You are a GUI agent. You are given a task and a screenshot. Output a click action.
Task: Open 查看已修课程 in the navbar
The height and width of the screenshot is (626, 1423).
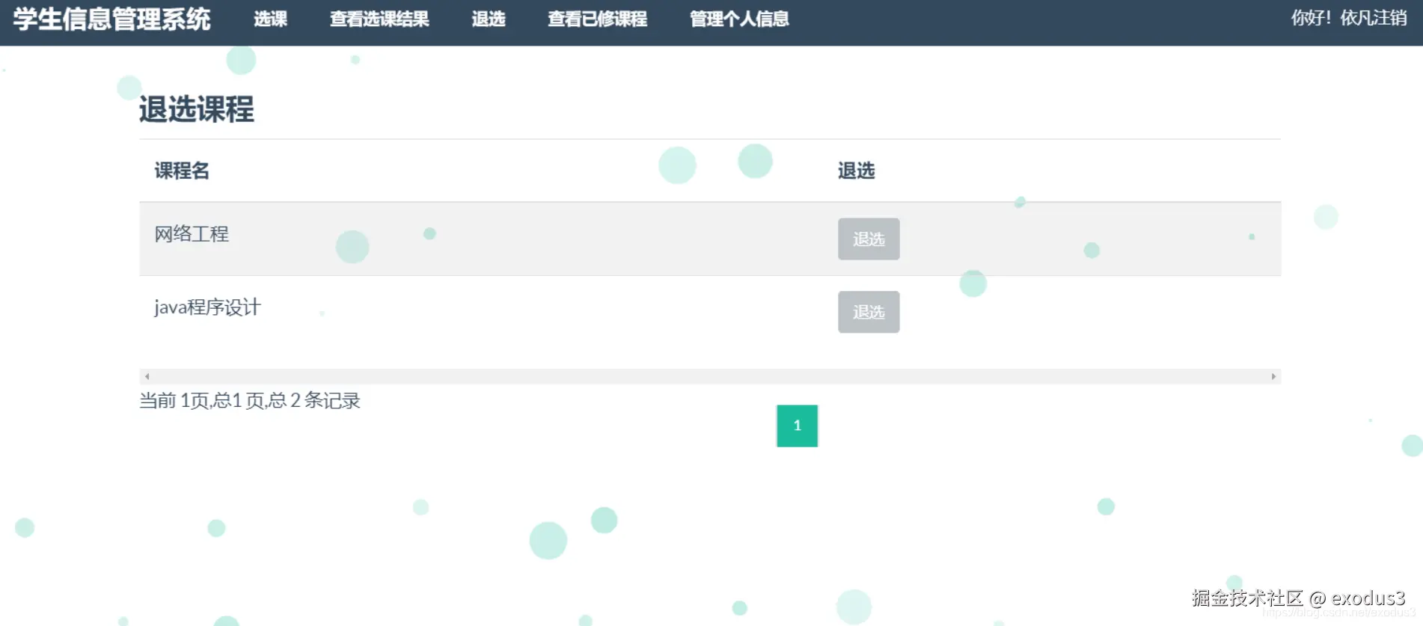597,19
